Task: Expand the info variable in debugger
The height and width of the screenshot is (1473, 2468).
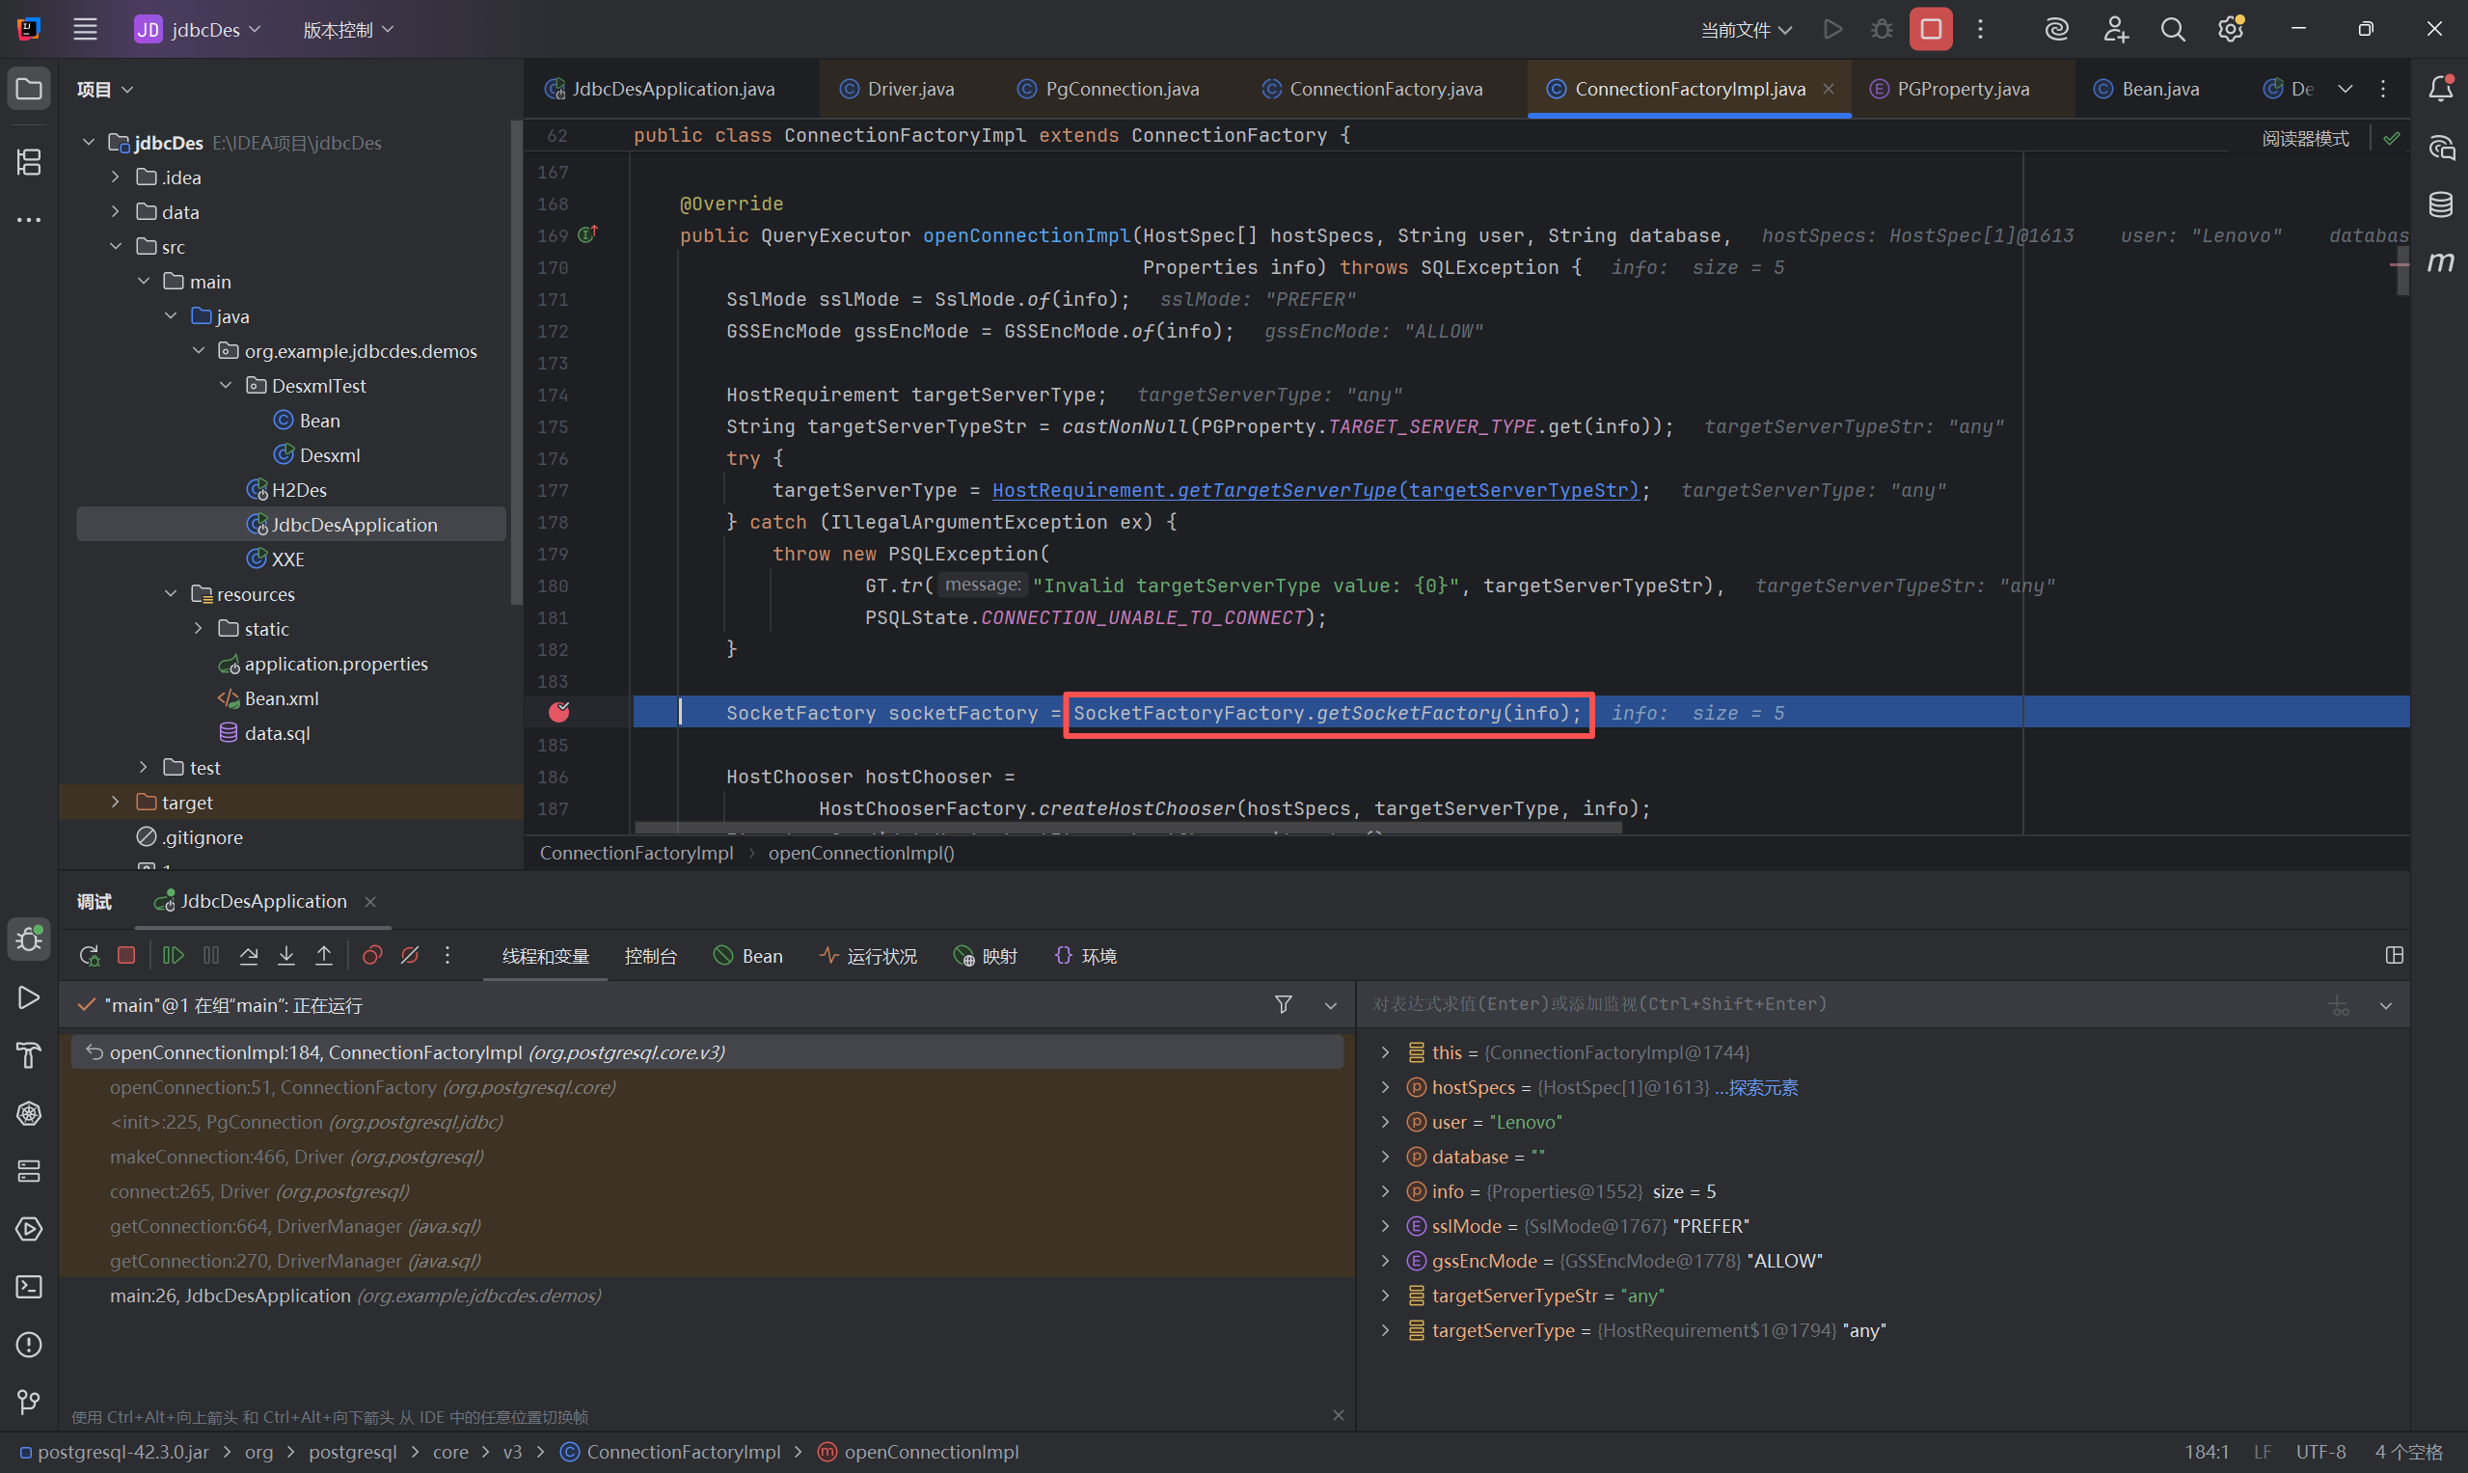Action: point(1385,1191)
